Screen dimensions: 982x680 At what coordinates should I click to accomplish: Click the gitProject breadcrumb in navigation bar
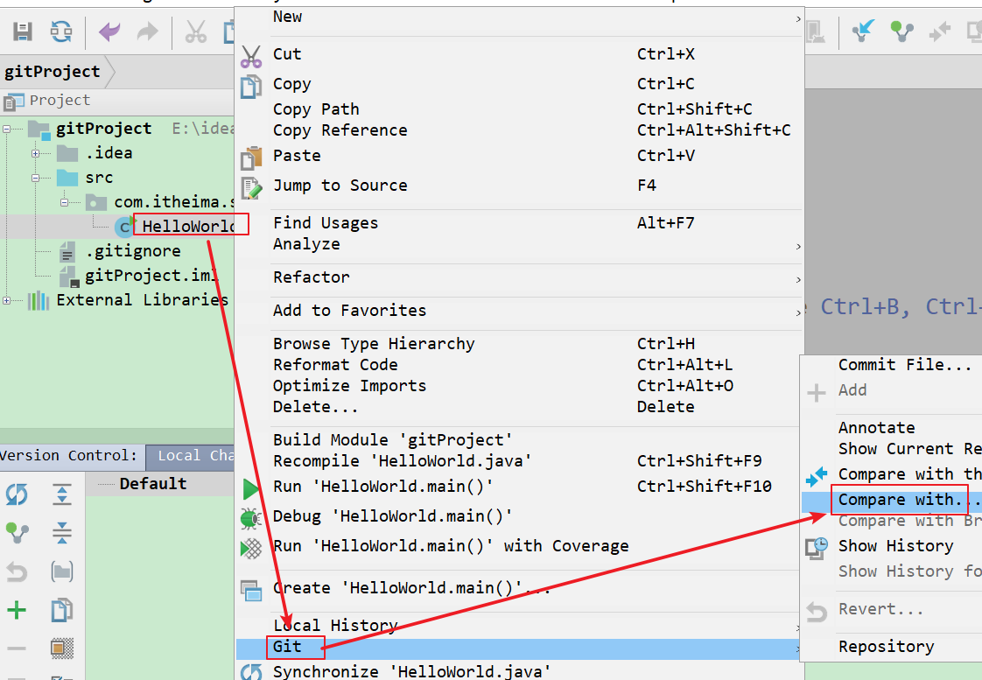[53, 72]
